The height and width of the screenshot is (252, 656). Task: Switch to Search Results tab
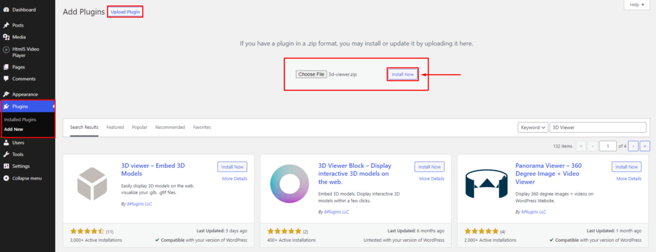tap(84, 127)
